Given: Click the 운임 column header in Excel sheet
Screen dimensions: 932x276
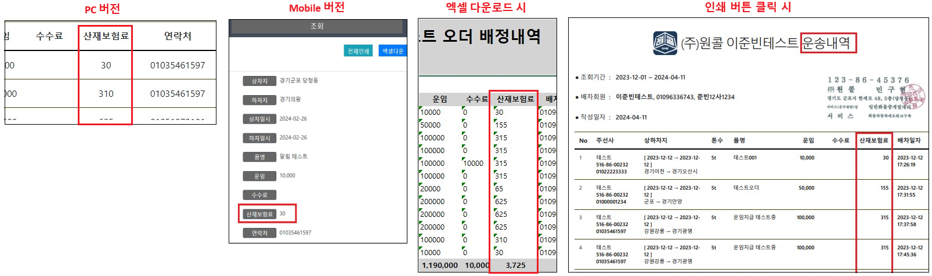Looking at the screenshot, I should tap(440, 99).
